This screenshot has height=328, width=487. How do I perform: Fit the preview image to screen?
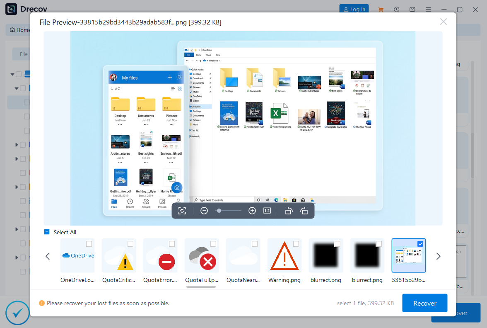click(x=182, y=210)
